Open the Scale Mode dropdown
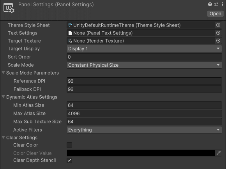This screenshot has width=226, height=169. [144, 65]
